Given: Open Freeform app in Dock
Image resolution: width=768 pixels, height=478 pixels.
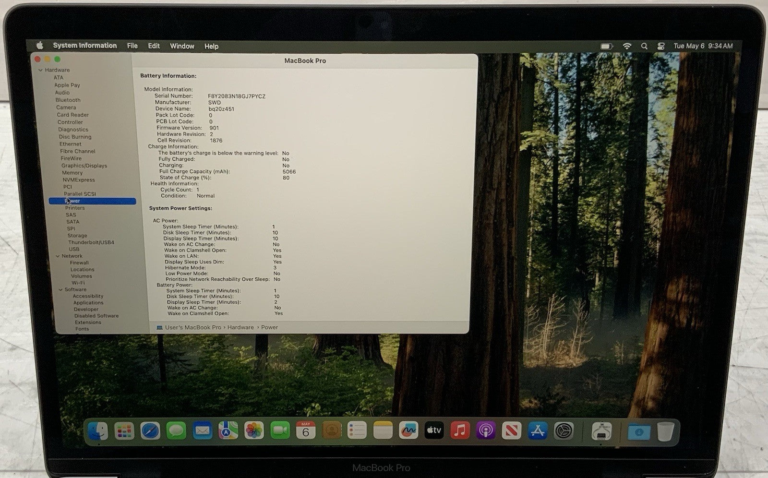Looking at the screenshot, I should [408, 430].
